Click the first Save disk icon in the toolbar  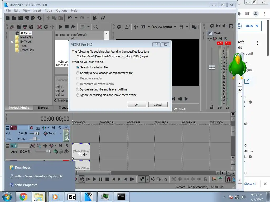pyautogui.click(x=21, y=18)
